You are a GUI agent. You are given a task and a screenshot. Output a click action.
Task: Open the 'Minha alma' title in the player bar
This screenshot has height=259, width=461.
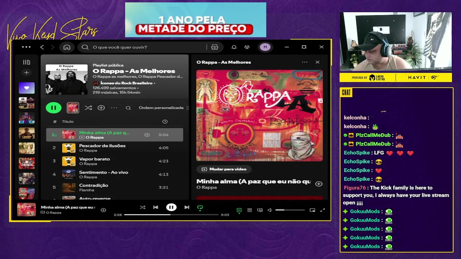(x=68, y=207)
